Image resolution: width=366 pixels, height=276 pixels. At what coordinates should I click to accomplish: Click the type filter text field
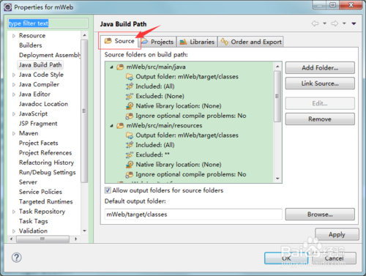[48, 23]
